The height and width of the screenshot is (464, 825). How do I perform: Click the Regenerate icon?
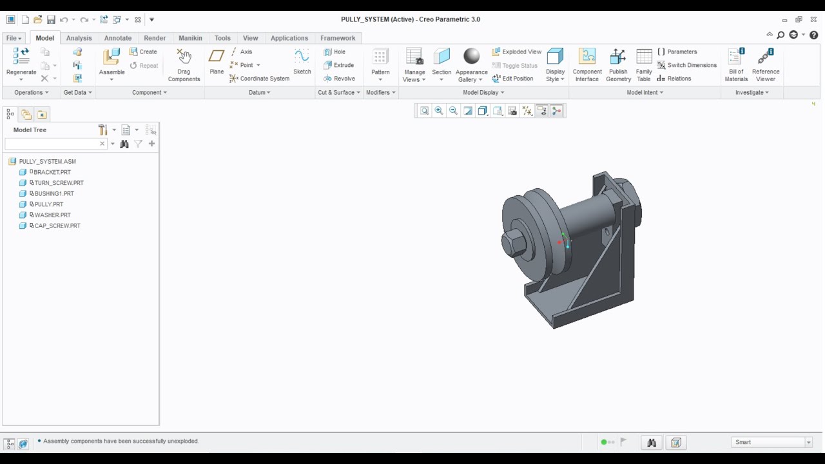(21, 56)
